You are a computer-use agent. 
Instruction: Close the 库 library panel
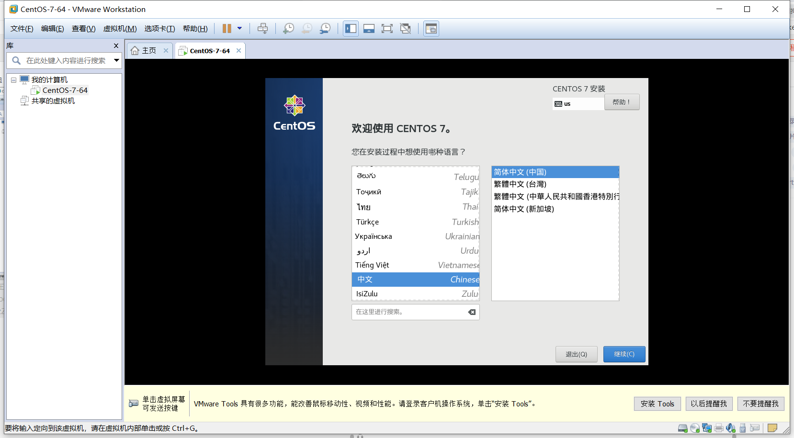pyautogui.click(x=116, y=46)
